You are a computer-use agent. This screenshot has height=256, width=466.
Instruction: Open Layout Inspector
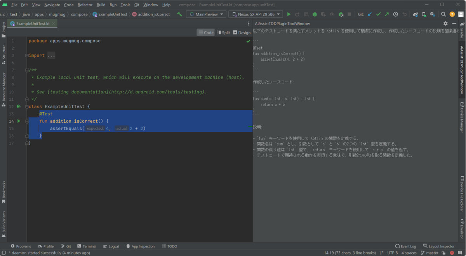pos(438,246)
